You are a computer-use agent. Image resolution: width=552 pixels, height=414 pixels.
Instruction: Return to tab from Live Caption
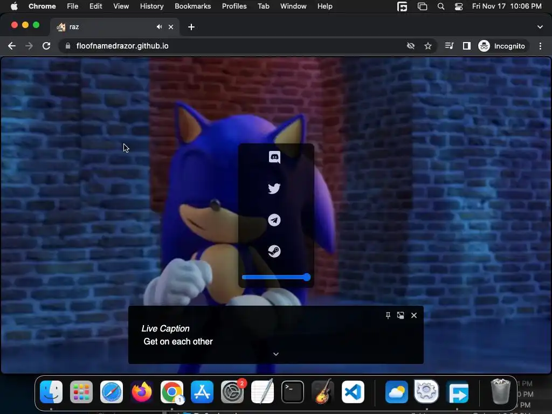[401, 315]
